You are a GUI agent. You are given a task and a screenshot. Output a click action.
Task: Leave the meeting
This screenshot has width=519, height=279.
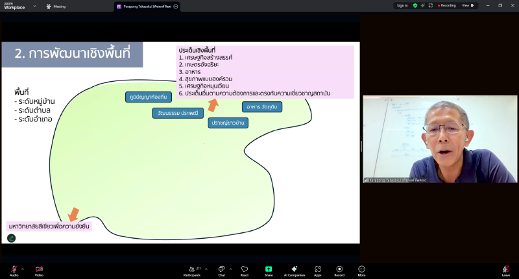pos(506,269)
